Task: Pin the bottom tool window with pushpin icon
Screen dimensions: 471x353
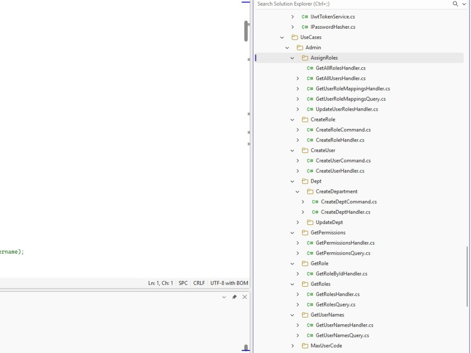Action: (x=234, y=297)
